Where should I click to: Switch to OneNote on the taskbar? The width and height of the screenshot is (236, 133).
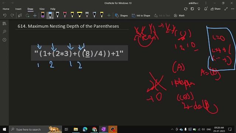(104, 129)
